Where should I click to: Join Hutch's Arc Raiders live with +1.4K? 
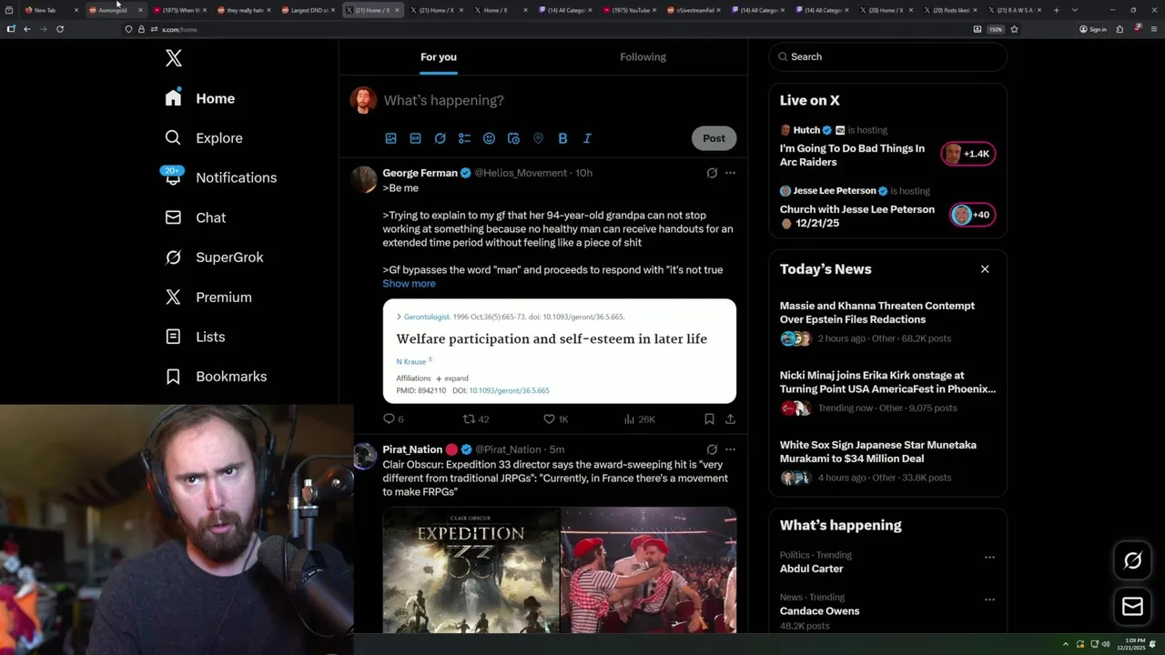pos(967,154)
